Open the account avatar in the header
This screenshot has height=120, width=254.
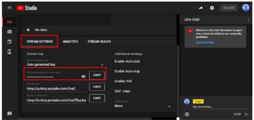(246, 7)
